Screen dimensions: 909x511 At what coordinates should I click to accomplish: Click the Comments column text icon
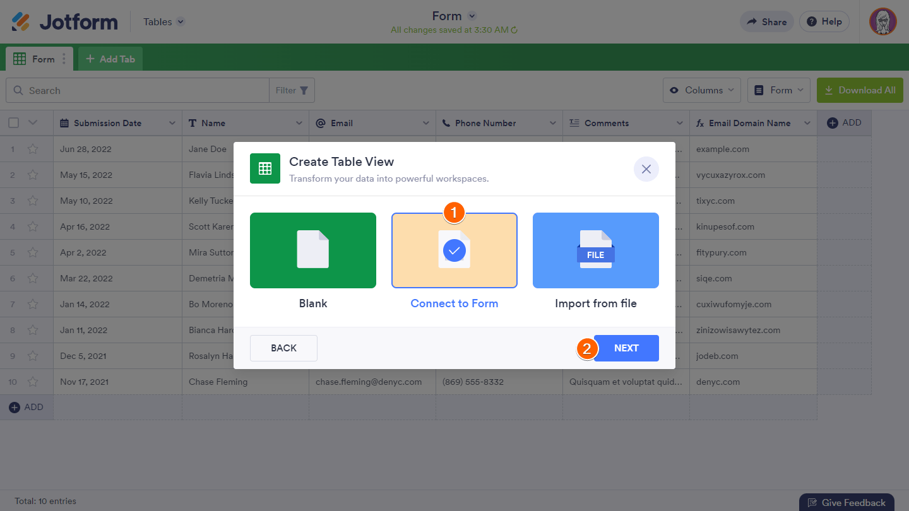[x=574, y=123]
